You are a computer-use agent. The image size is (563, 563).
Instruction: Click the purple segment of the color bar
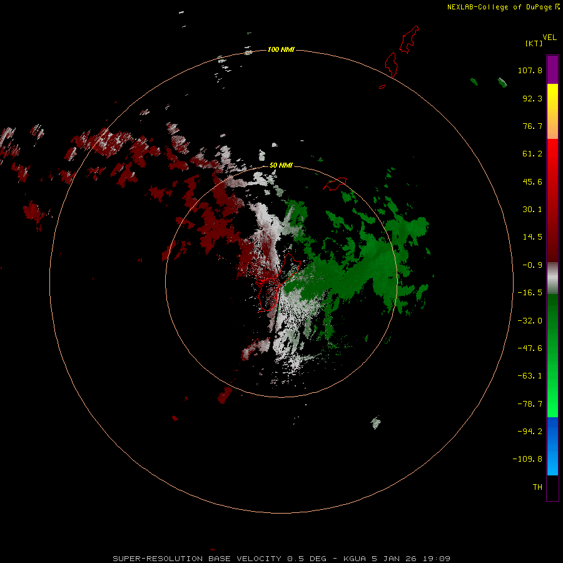pos(552,69)
